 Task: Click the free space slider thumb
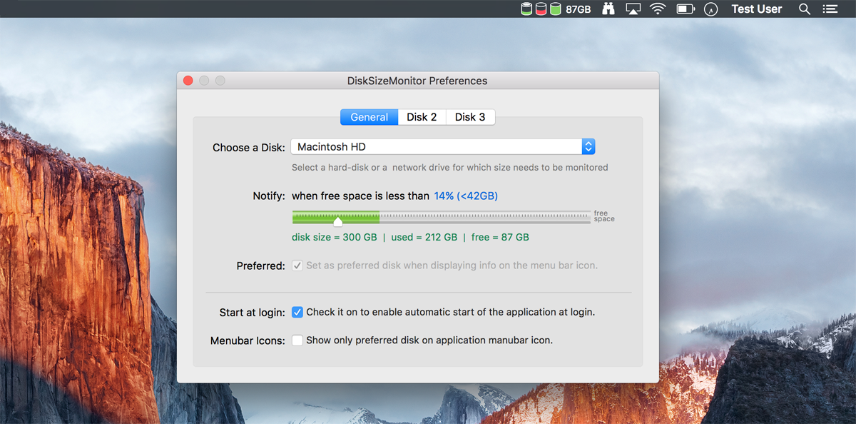coord(338,221)
